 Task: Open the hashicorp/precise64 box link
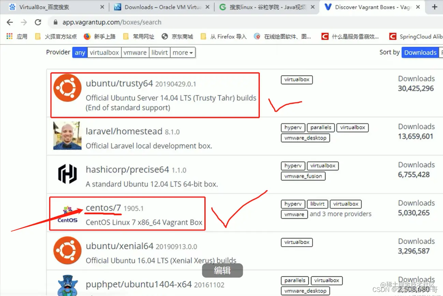128,170
